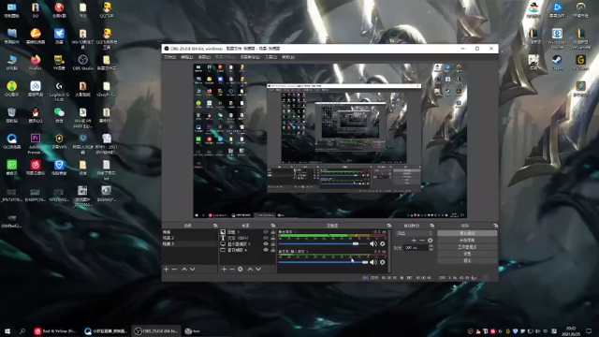Hide the 显示器捕获 display capture source
The image size is (599, 337).
[x=266, y=243]
